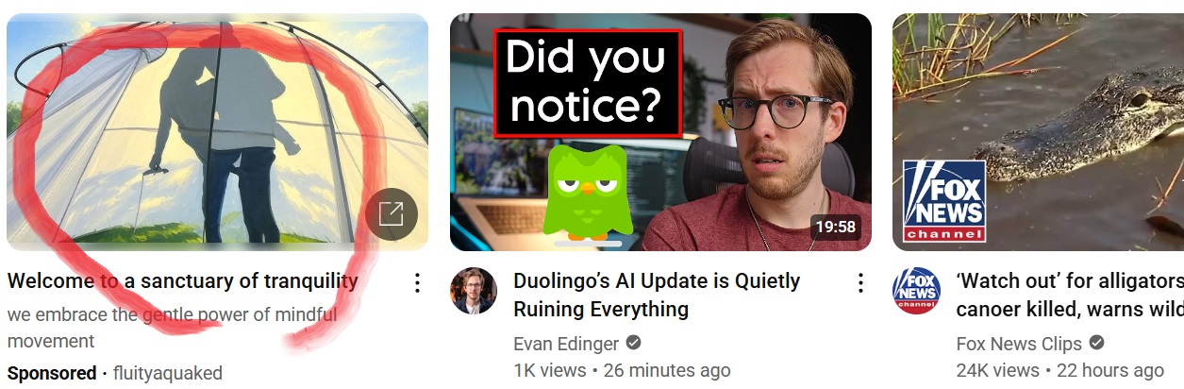Open the three-dot menu for the sponsored ad

point(417,282)
